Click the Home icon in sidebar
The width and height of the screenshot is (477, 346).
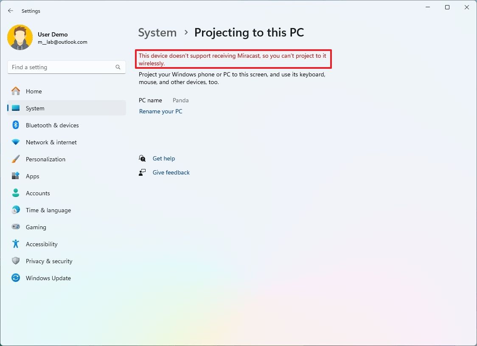click(x=16, y=91)
